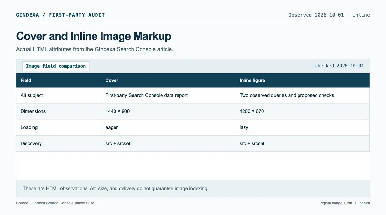Click 'Observed 2026-10-01 · inline' text
Image resolution: width=386 pixels, height=215 pixels.
[329, 15]
